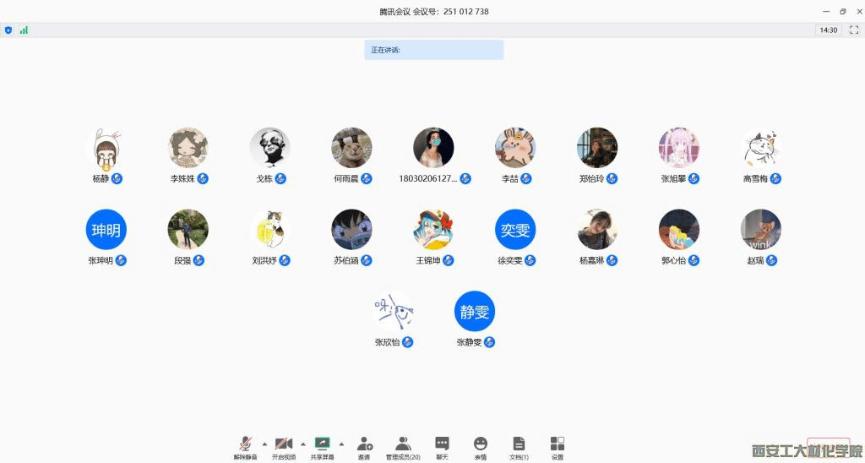Click the green network signal icon
865x463 pixels.
tap(24, 30)
